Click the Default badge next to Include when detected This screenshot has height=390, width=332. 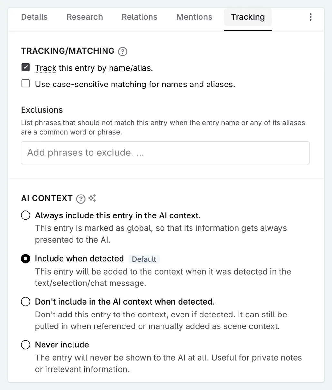pyautogui.click(x=144, y=259)
